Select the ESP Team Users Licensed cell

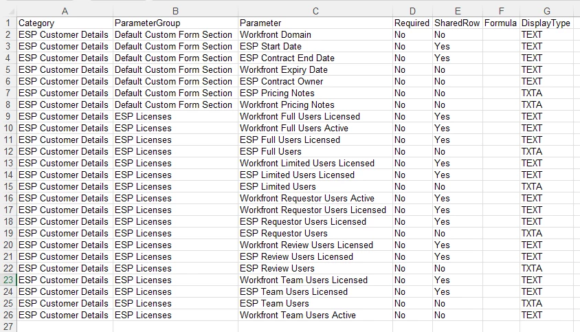click(x=315, y=291)
